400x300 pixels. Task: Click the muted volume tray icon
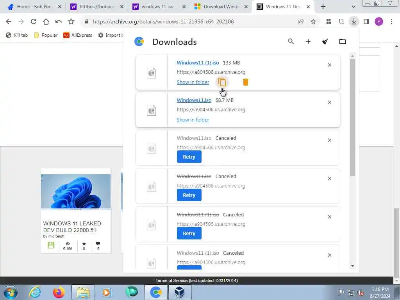tap(361, 293)
